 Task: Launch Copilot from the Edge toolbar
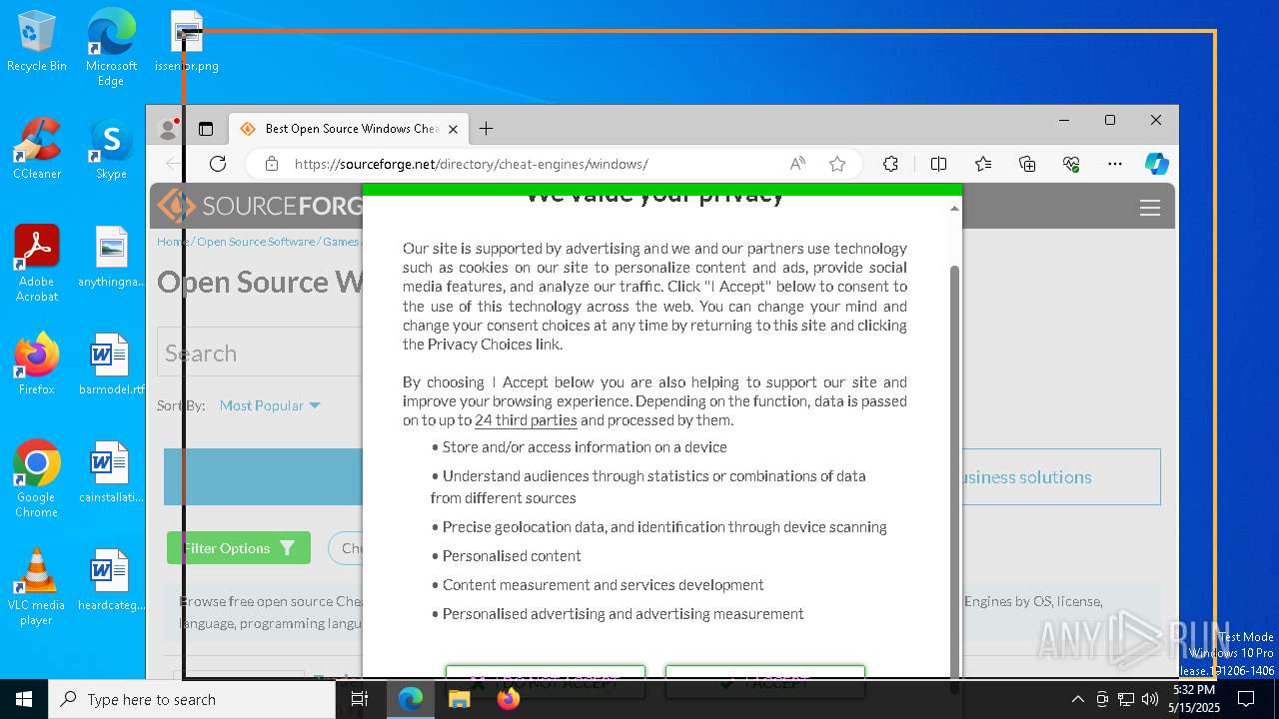tap(1157, 164)
